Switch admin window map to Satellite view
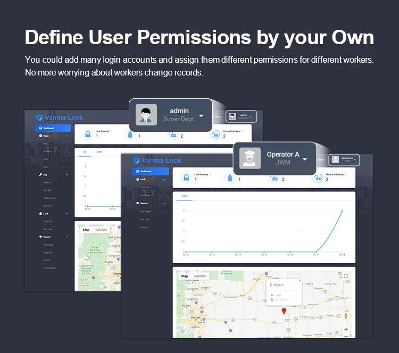 click(x=101, y=230)
